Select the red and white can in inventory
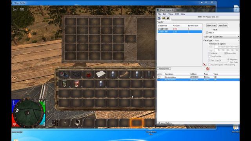 tap(76, 84)
